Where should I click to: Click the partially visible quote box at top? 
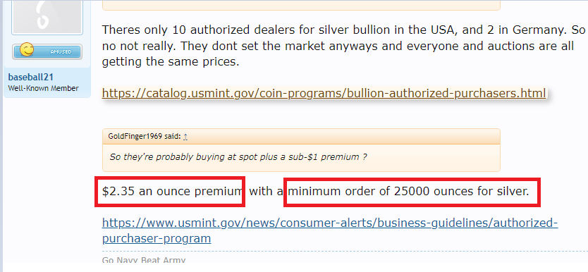301,5
